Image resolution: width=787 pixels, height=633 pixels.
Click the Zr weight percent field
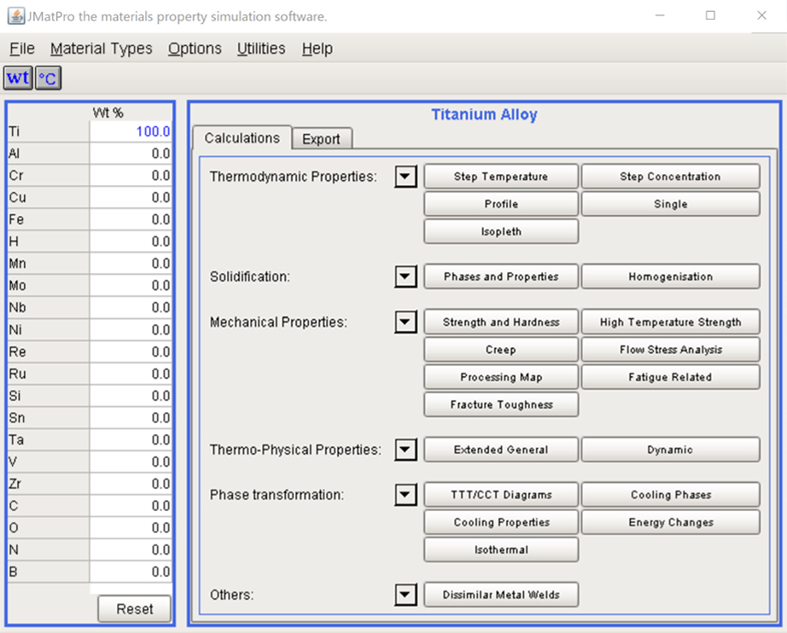(131, 484)
